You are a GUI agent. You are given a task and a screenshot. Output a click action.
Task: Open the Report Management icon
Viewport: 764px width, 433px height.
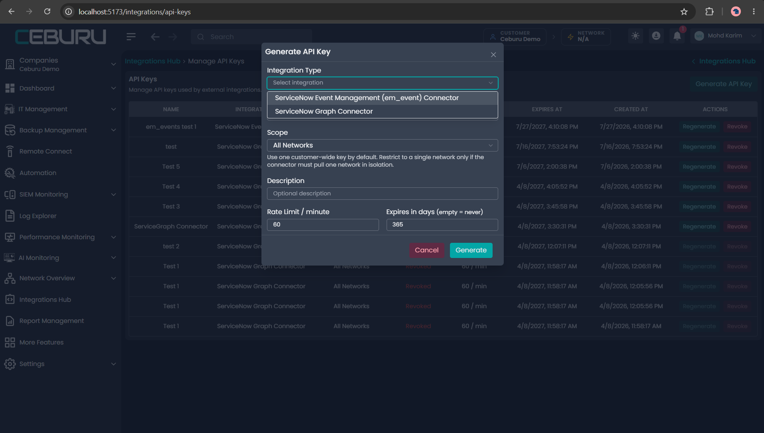point(10,321)
